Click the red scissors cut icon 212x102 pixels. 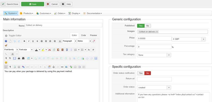50,50
